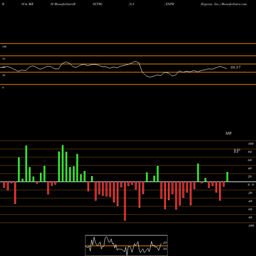The height and width of the screenshot is (256, 256).
Task: Click the longest red MR histogram bar
Action: click(125, 201)
